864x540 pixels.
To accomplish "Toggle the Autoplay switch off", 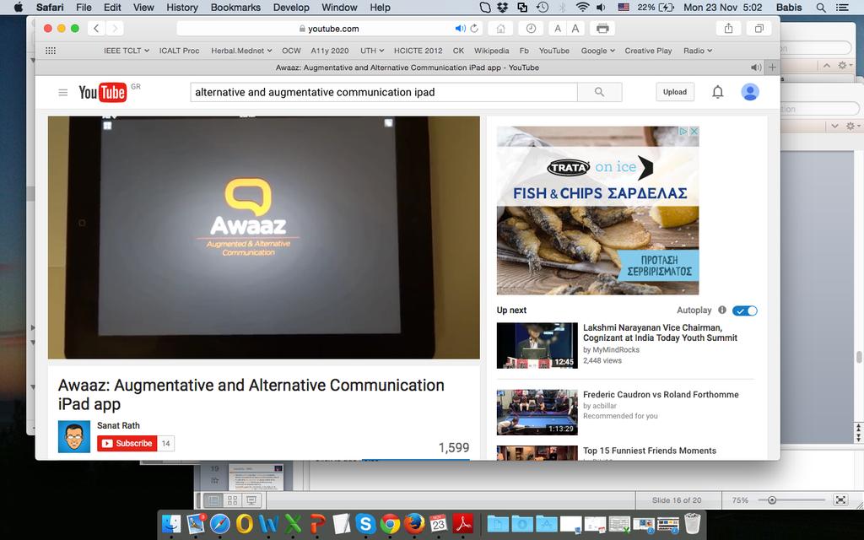I will pos(745,310).
